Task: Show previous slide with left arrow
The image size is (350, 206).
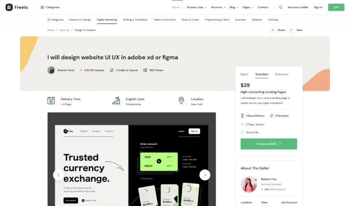Action: (x=58, y=175)
